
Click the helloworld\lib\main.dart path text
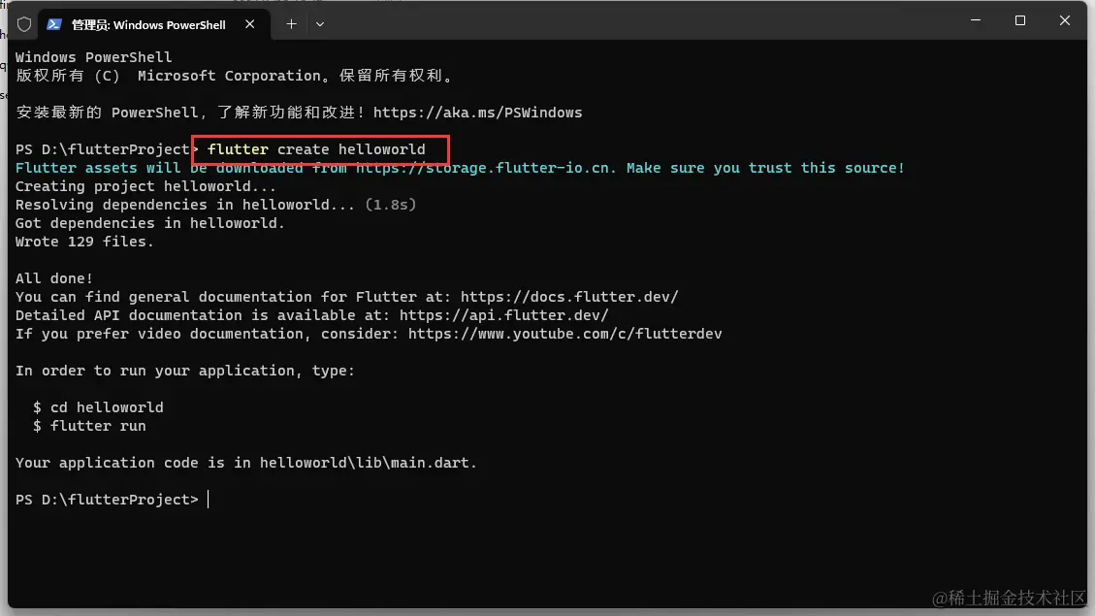pyautogui.click(x=368, y=463)
